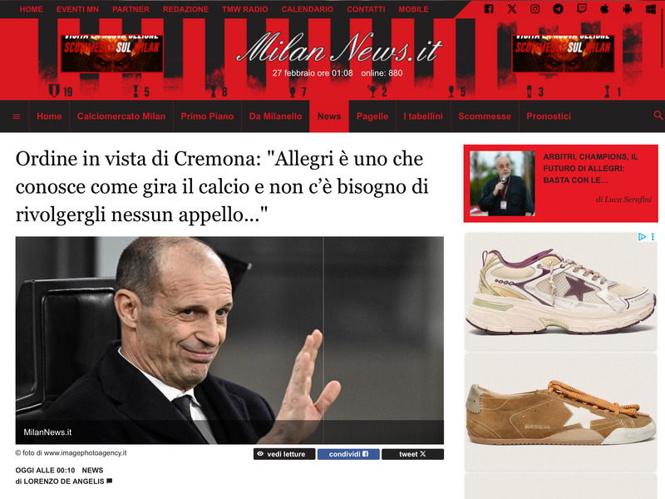Open ad options on sneaker advertisement

[653, 237]
